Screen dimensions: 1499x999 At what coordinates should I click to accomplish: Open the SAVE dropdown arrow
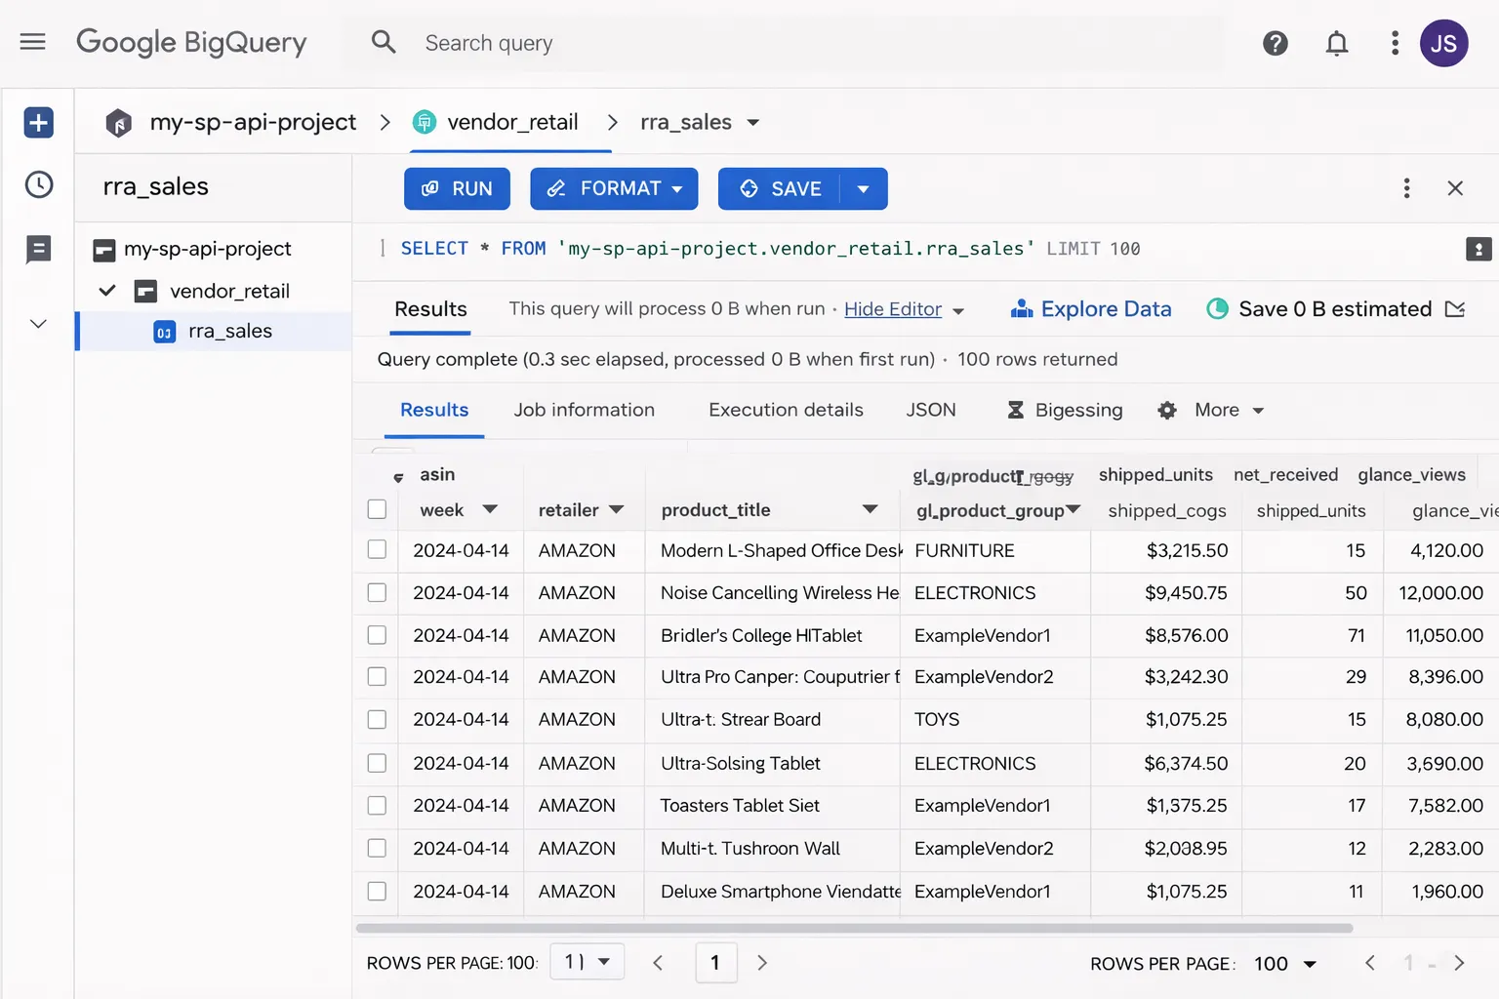point(863,188)
